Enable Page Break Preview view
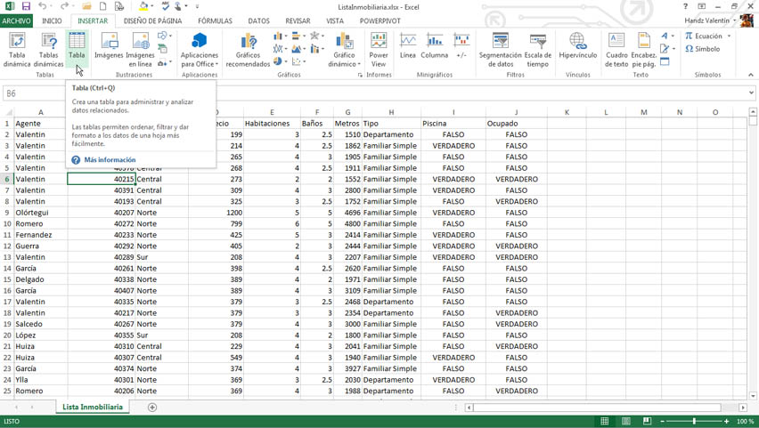This screenshot has height=428, width=759. [648, 421]
